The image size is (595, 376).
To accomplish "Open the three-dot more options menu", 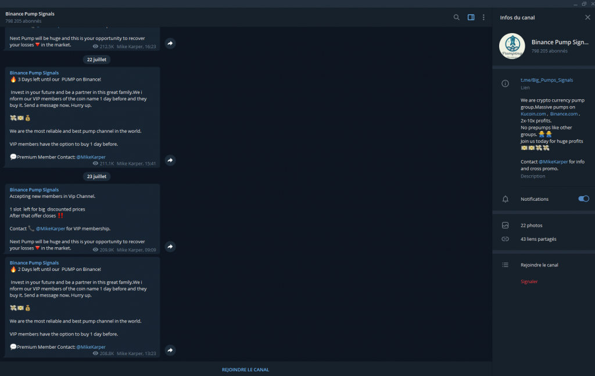I will pos(483,17).
